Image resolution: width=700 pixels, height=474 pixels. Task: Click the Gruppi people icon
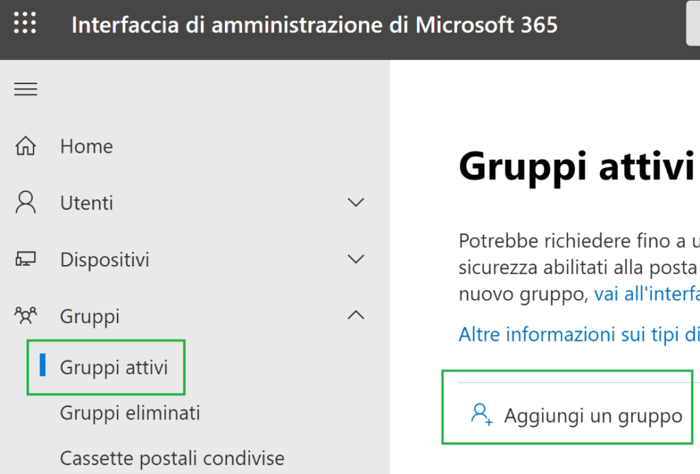click(25, 316)
